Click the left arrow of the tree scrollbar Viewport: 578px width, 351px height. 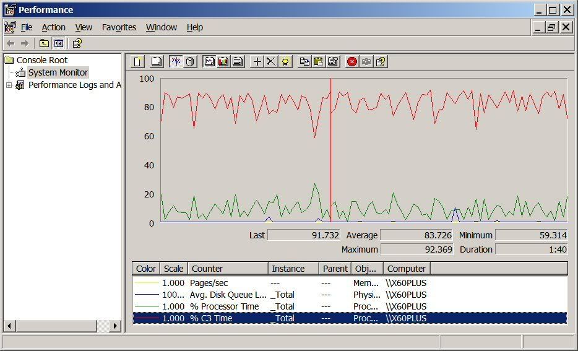tap(9, 326)
